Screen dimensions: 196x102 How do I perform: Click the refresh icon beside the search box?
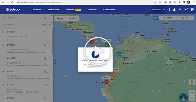(x=45, y=18)
